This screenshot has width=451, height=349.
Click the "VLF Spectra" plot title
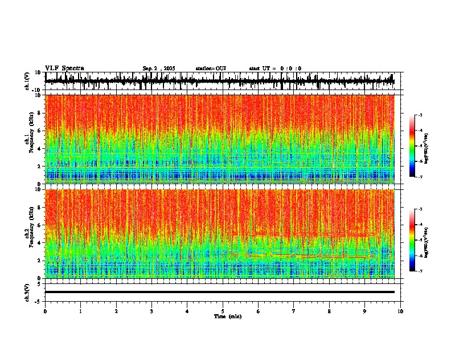[64, 68]
